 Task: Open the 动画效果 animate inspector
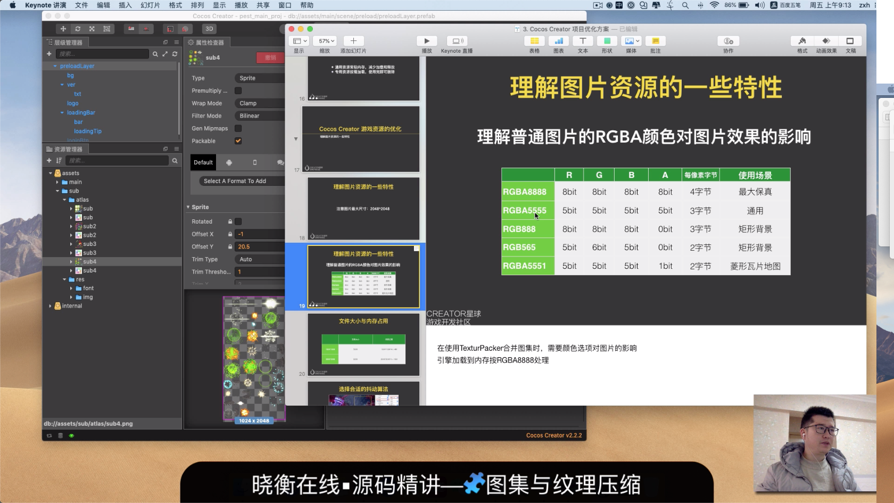click(x=826, y=41)
